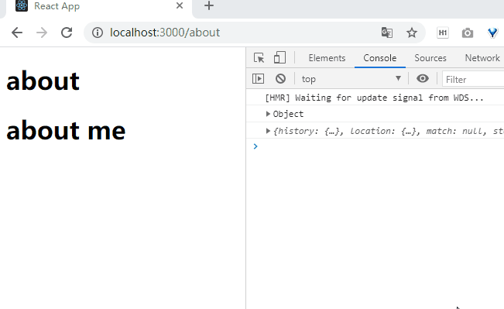Click the 'about' heading on the page
This screenshot has width=504, height=309.
(x=43, y=81)
